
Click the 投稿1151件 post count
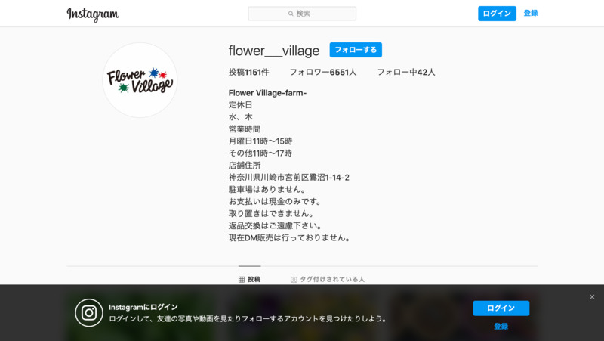click(249, 72)
